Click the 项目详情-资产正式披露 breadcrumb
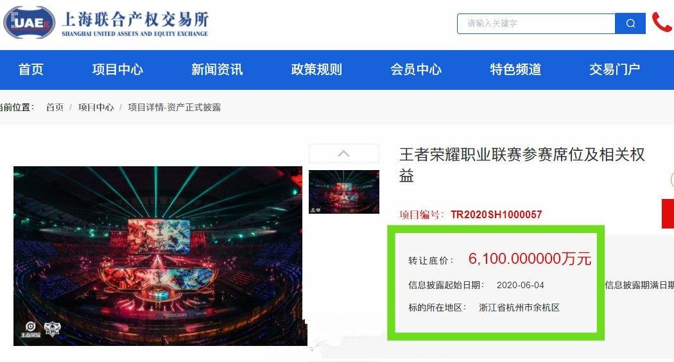The image size is (674, 362). [175, 107]
